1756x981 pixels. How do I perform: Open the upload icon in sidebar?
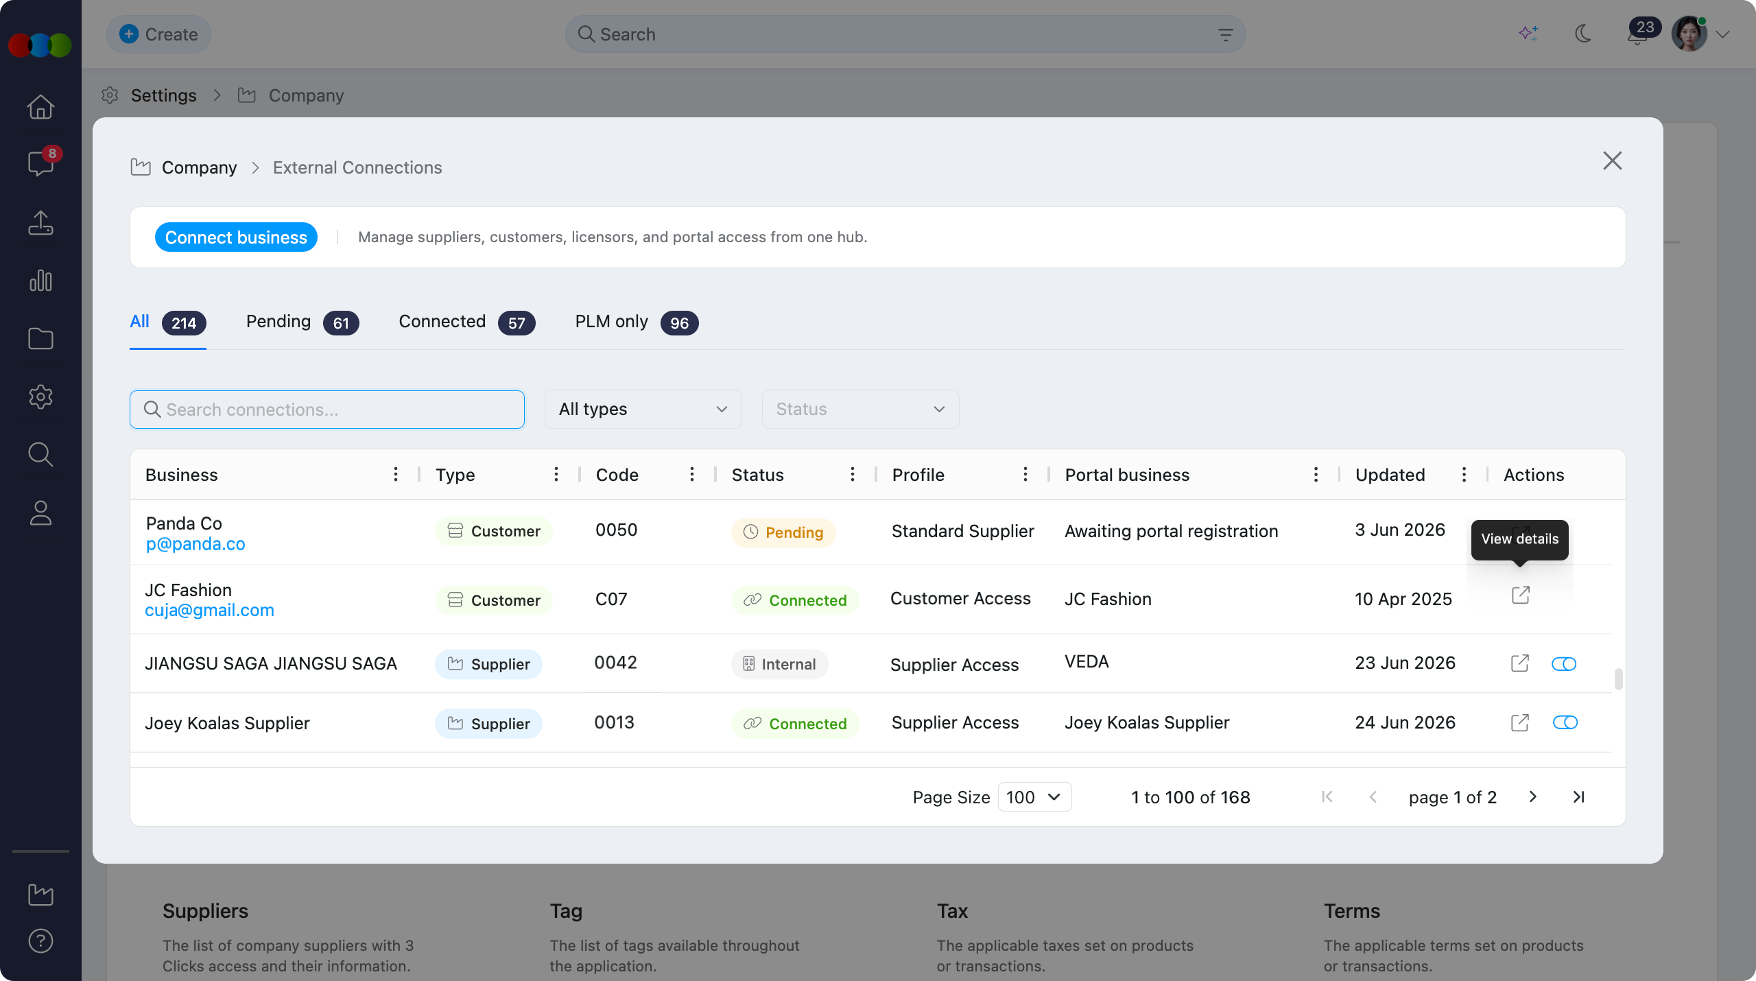40,222
